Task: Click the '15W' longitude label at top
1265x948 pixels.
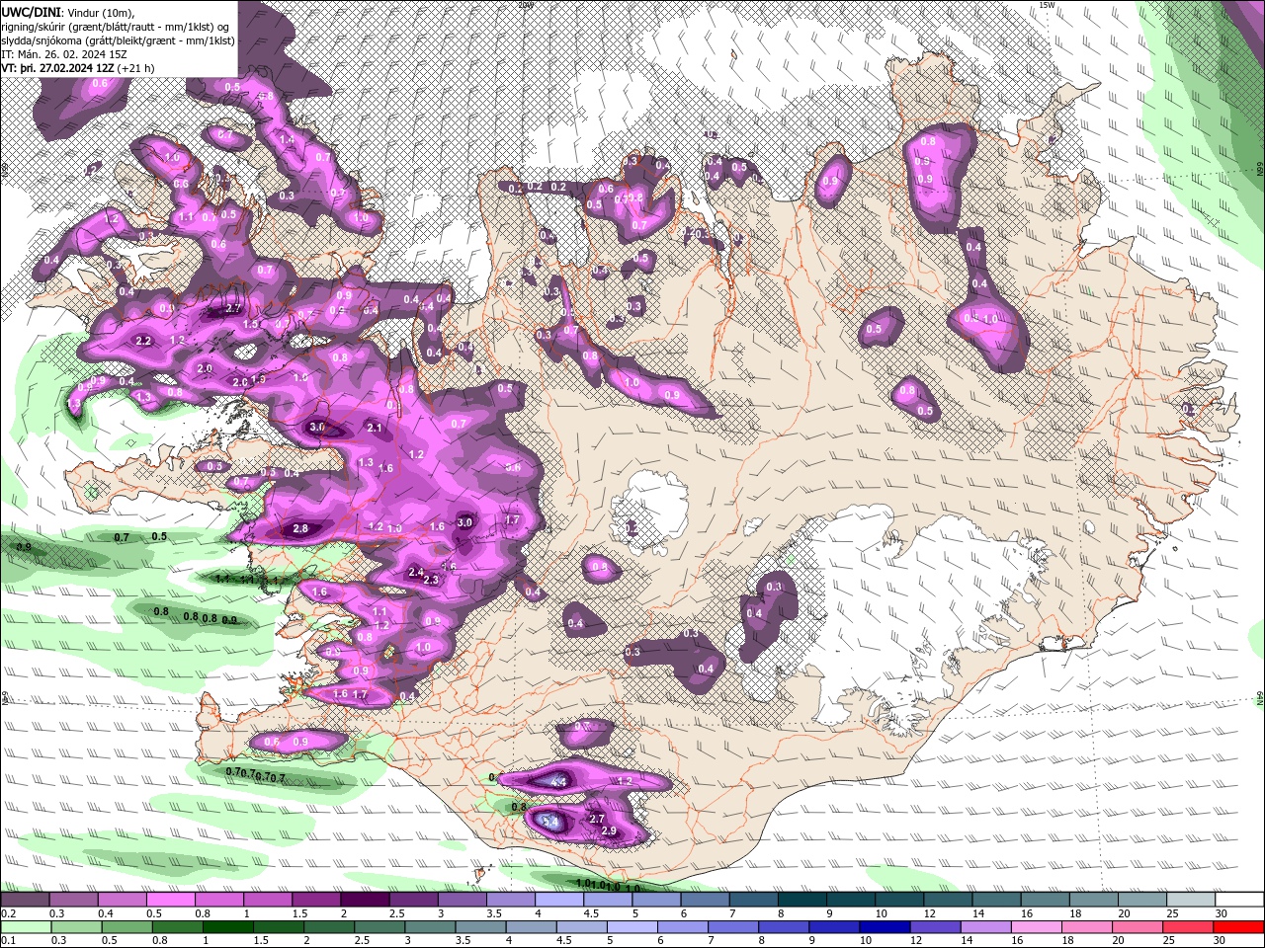Action: (1047, 5)
